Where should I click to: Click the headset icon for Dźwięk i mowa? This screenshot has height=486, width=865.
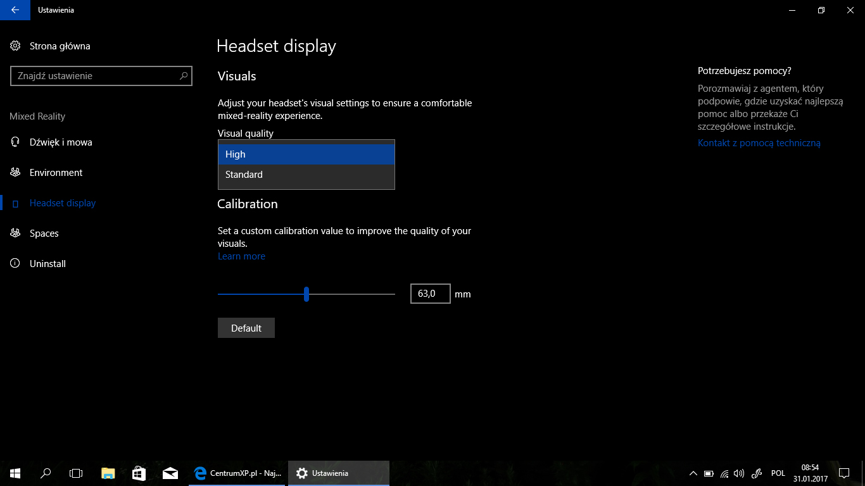(x=15, y=142)
